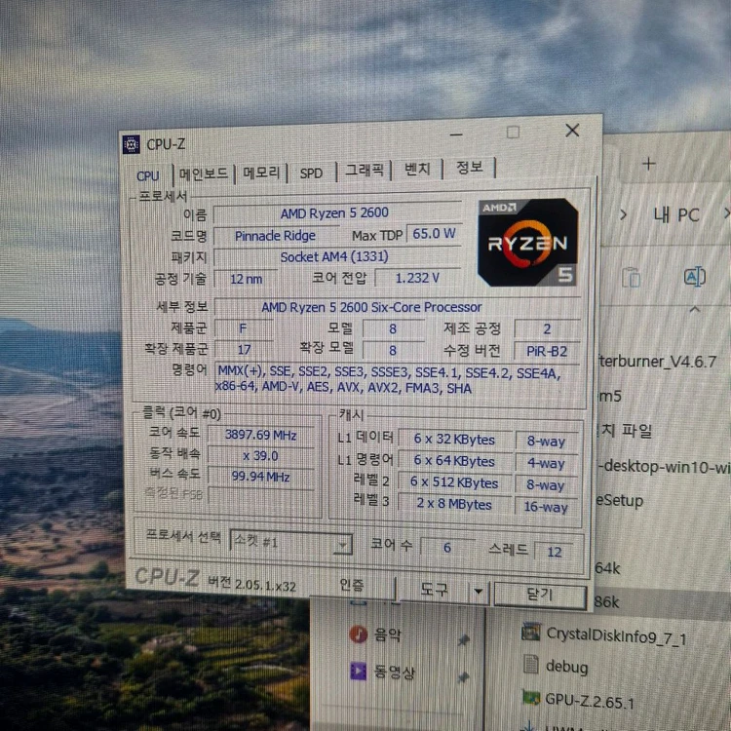731x731 pixels.
Task: Switch to the 벤치 tab
Action: click(x=417, y=169)
